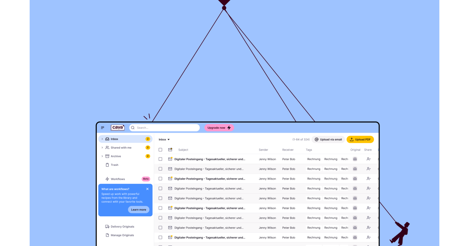Image resolution: width=469 pixels, height=246 pixels.
Task: Dismiss the 'What are workflows?' tip
Action: coord(147,189)
